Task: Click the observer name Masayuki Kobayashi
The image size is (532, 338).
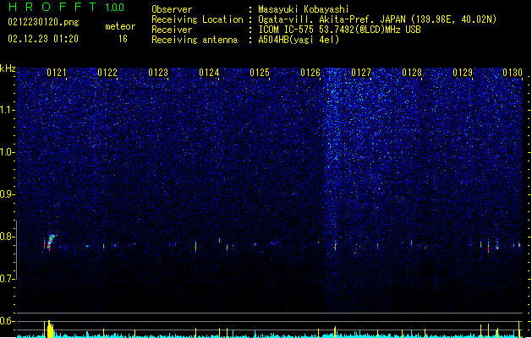Action: tap(304, 9)
